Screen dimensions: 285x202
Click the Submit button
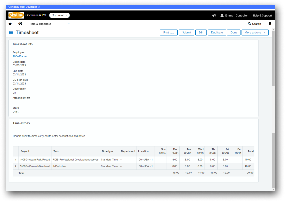186,32
